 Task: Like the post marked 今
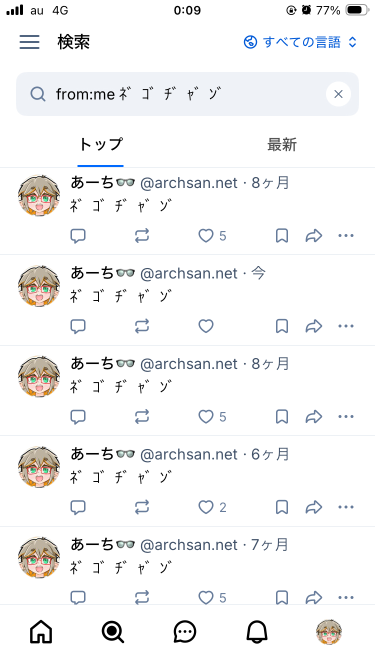[x=206, y=326]
